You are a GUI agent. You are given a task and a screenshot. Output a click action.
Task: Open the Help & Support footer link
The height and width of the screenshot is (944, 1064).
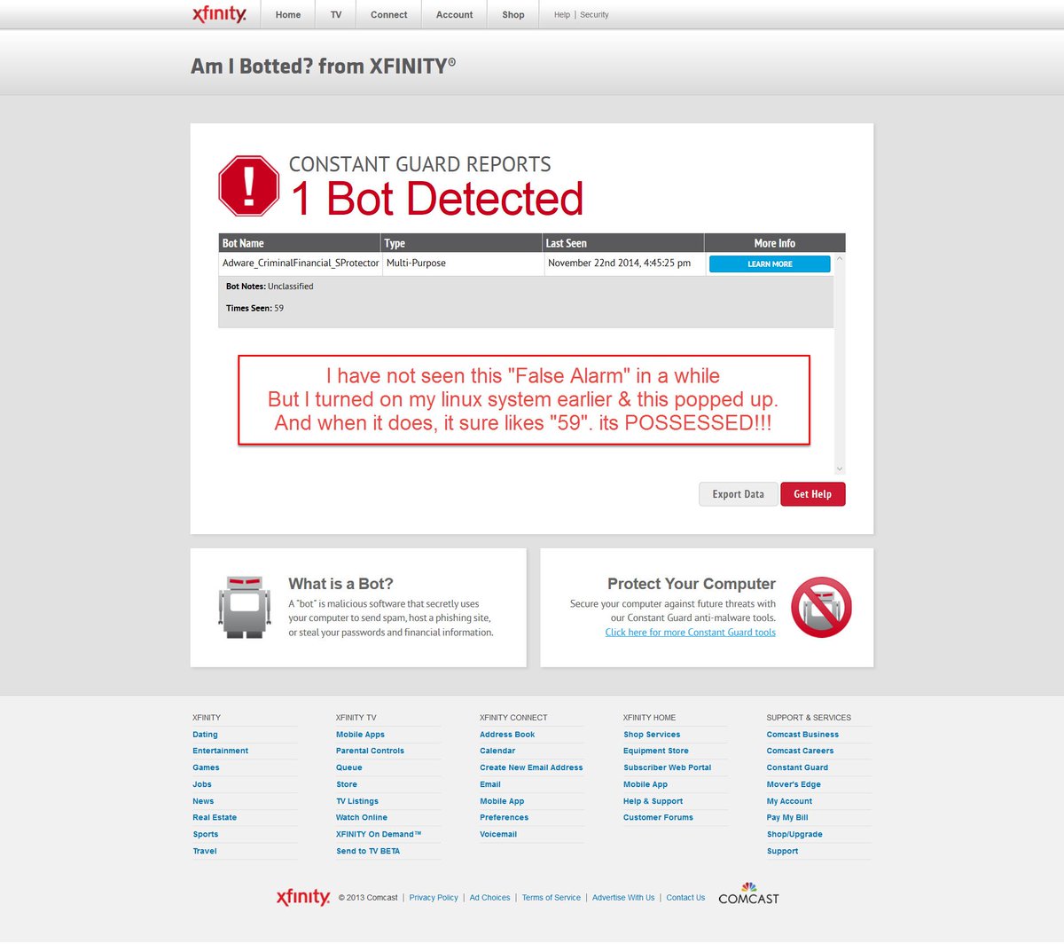click(653, 801)
